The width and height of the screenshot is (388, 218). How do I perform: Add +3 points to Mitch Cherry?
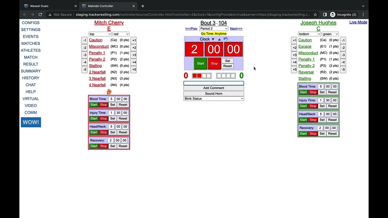click(x=134, y=55)
